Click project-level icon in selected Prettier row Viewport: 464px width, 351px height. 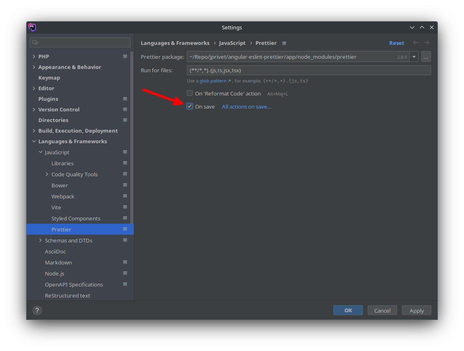pos(125,229)
